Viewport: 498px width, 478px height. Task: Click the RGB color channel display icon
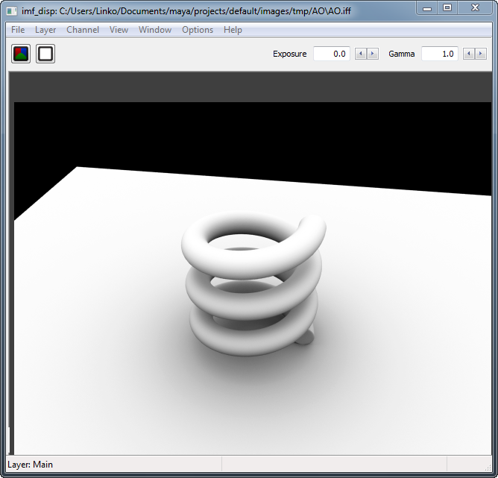click(21, 54)
